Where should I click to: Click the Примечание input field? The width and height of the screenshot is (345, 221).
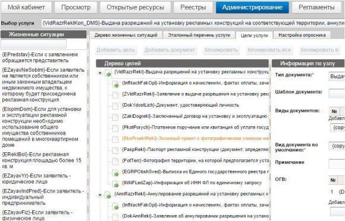337,164
